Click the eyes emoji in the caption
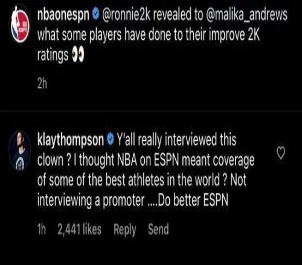 78,55
